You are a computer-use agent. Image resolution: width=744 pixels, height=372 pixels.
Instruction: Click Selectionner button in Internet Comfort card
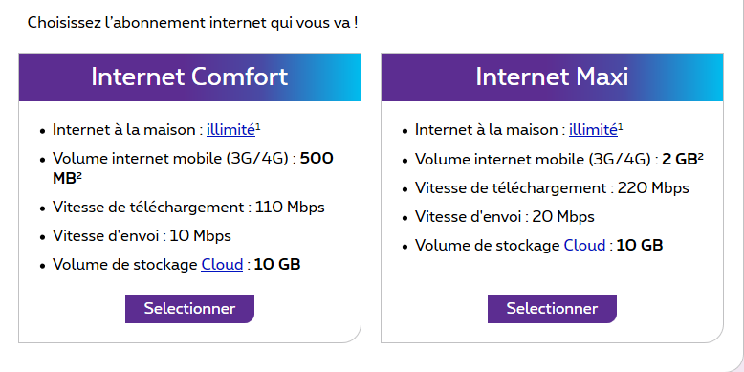pyautogui.click(x=189, y=309)
